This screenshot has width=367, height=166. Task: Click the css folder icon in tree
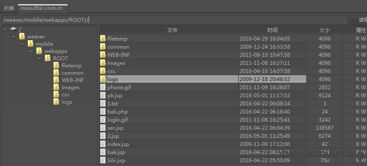pyautogui.click(x=56, y=95)
